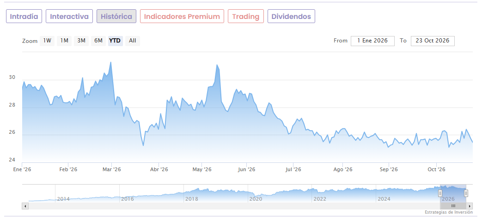Click the May '26 axis label

201,169
